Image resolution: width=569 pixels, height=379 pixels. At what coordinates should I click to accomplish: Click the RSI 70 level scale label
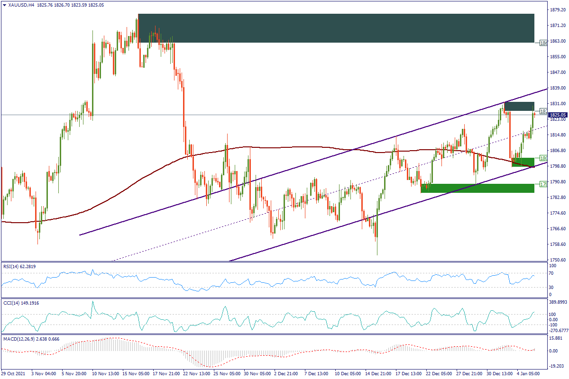551,274
